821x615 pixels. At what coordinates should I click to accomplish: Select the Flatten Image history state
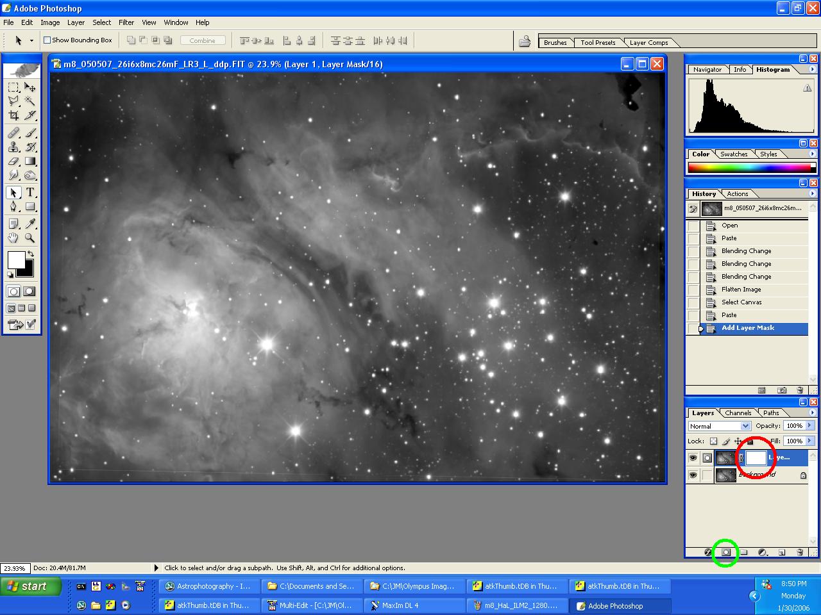tap(741, 290)
